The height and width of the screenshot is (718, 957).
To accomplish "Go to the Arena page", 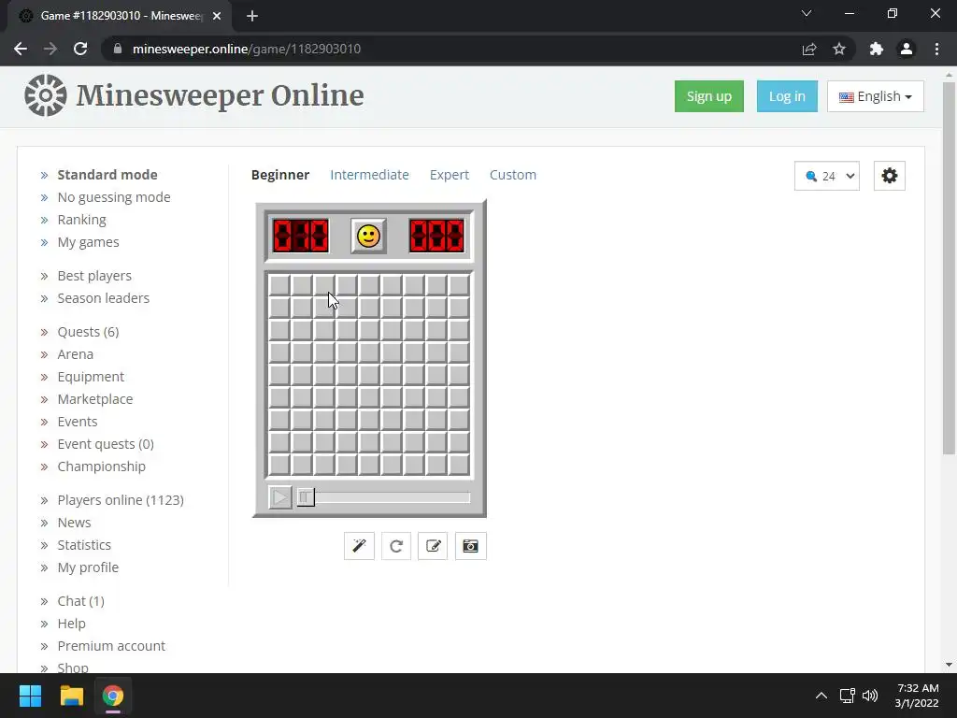I will (75, 354).
